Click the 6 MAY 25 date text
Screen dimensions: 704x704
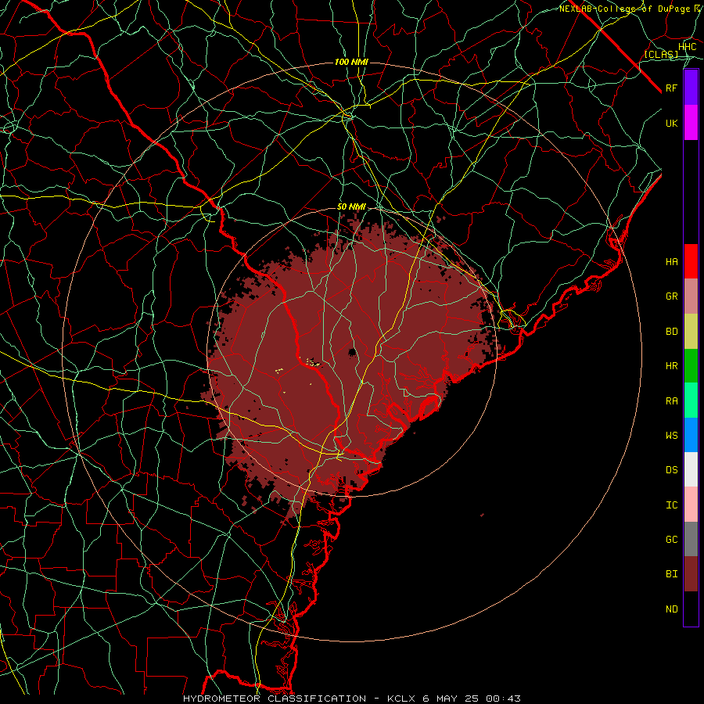click(x=451, y=699)
